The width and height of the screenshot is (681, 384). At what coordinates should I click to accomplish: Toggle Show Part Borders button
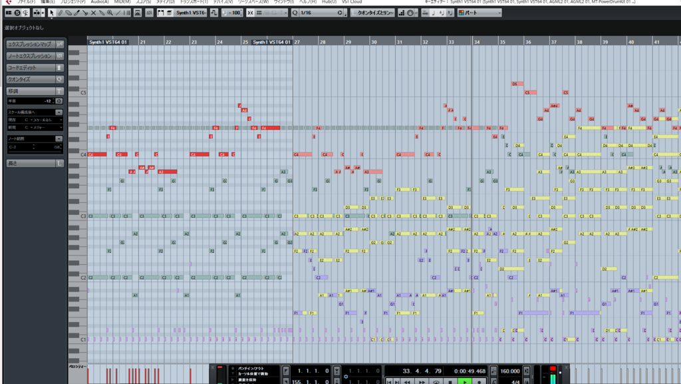160,13
